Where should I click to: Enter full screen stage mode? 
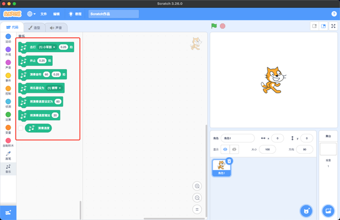333,26
